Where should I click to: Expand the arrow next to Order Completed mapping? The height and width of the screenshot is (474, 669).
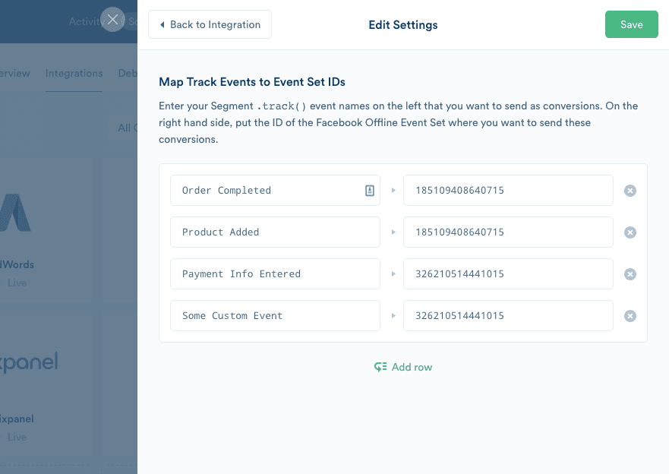coord(393,191)
